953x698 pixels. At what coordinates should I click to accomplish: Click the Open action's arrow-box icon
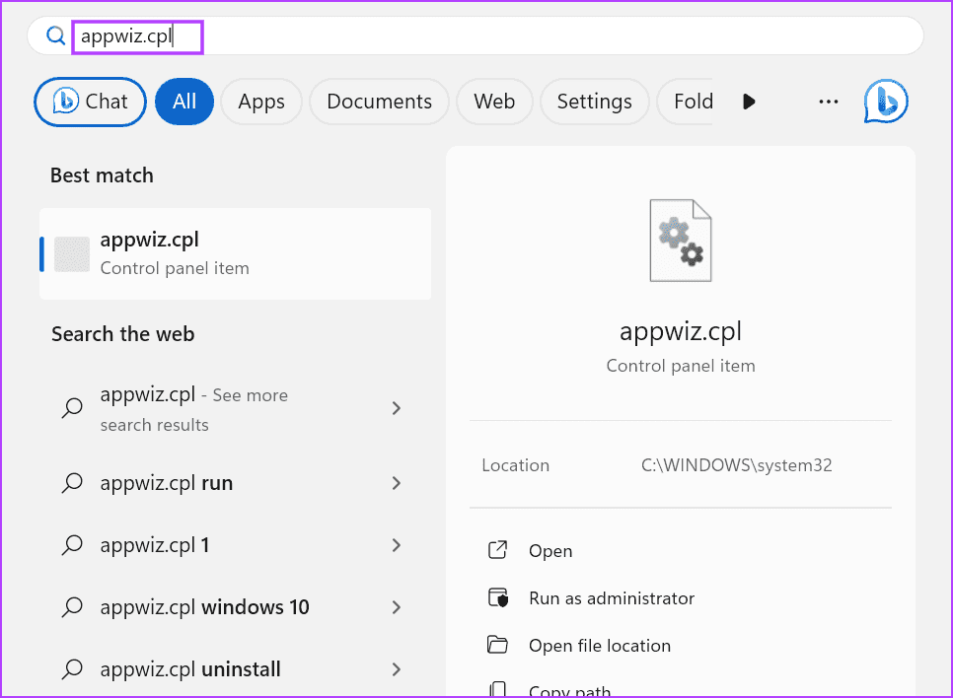coord(497,550)
